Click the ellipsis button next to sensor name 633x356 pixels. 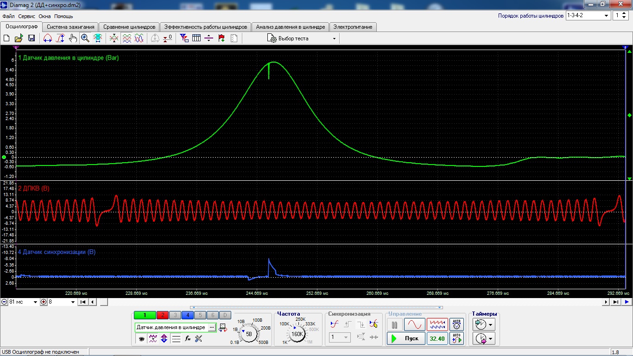click(211, 327)
